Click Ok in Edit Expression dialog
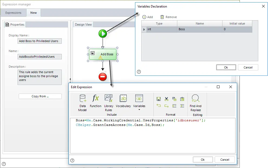 203,160
